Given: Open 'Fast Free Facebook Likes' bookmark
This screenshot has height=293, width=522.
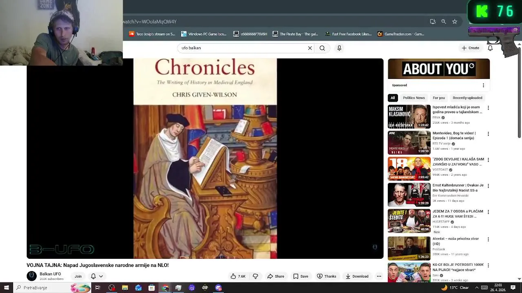Looking at the screenshot, I should (x=348, y=34).
